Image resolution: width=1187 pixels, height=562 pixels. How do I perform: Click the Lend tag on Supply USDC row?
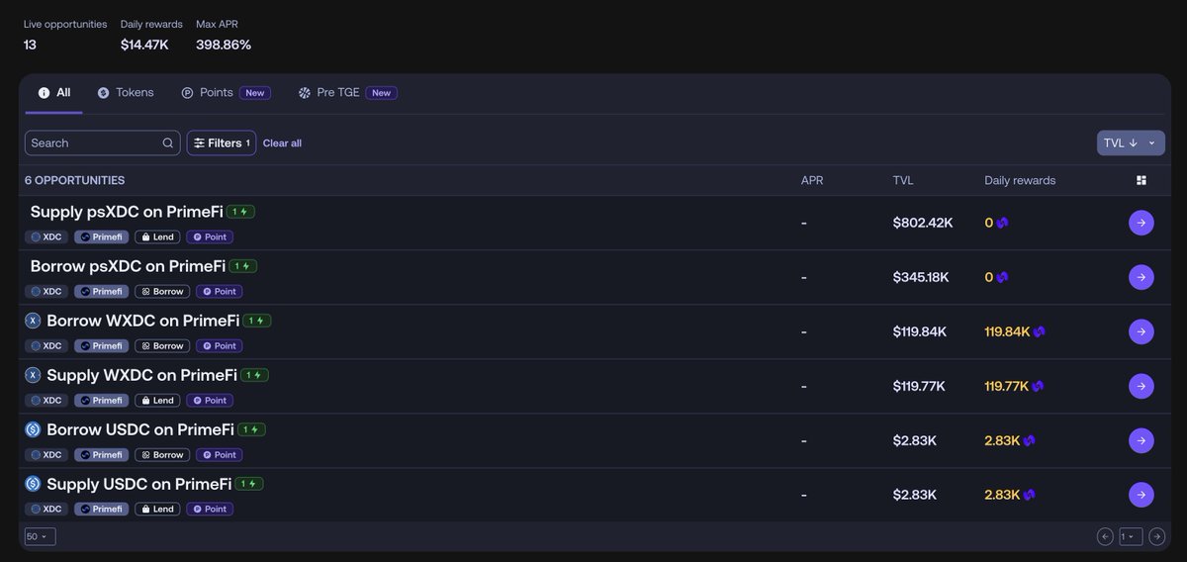point(157,510)
